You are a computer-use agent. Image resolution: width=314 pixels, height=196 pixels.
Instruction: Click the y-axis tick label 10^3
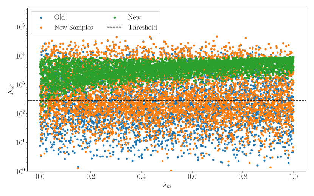click(x=20, y=85)
